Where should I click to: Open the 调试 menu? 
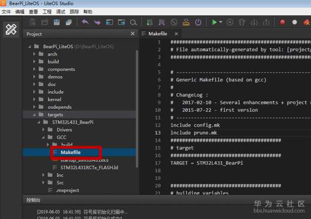point(61,12)
